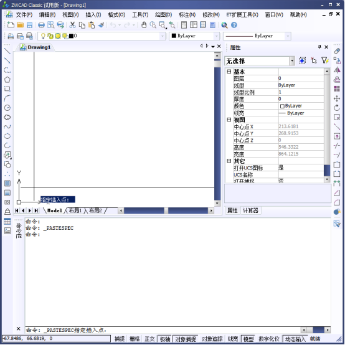Screen dimensions: 345x345
Task: Toggle 极轴 polar tracking
Action: [165, 339]
